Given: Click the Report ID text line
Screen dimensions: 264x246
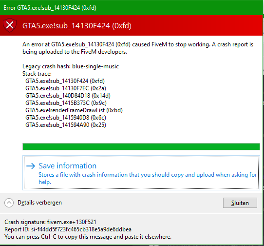Looking at the screenshot, I should click(68, 229).
